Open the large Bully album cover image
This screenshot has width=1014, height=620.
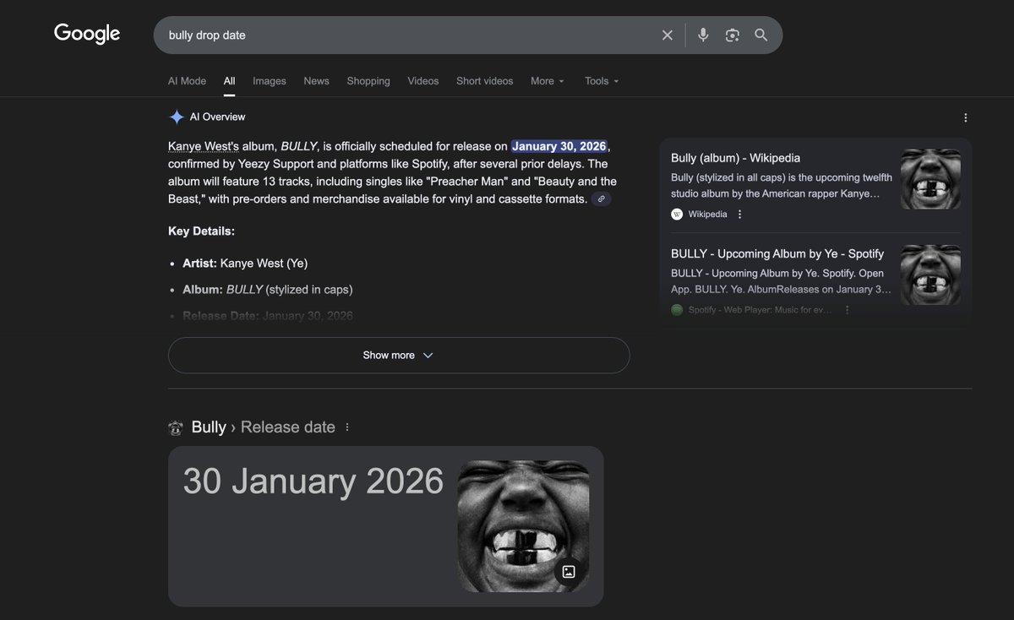coord(523,526)
